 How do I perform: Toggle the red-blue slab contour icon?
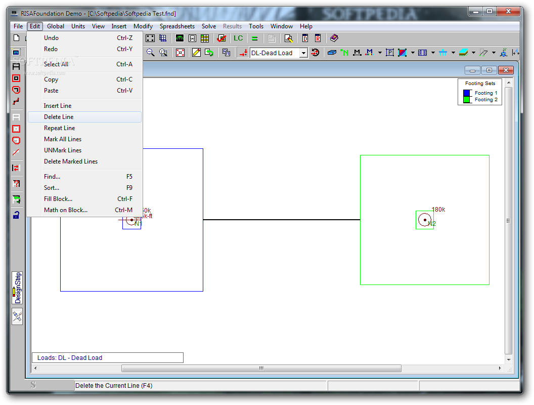402,53
